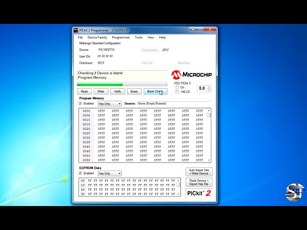The width and height of the screenshot is (307, 230).
Task: Click the device name PIC16F877A
Action: coord(106,50)
